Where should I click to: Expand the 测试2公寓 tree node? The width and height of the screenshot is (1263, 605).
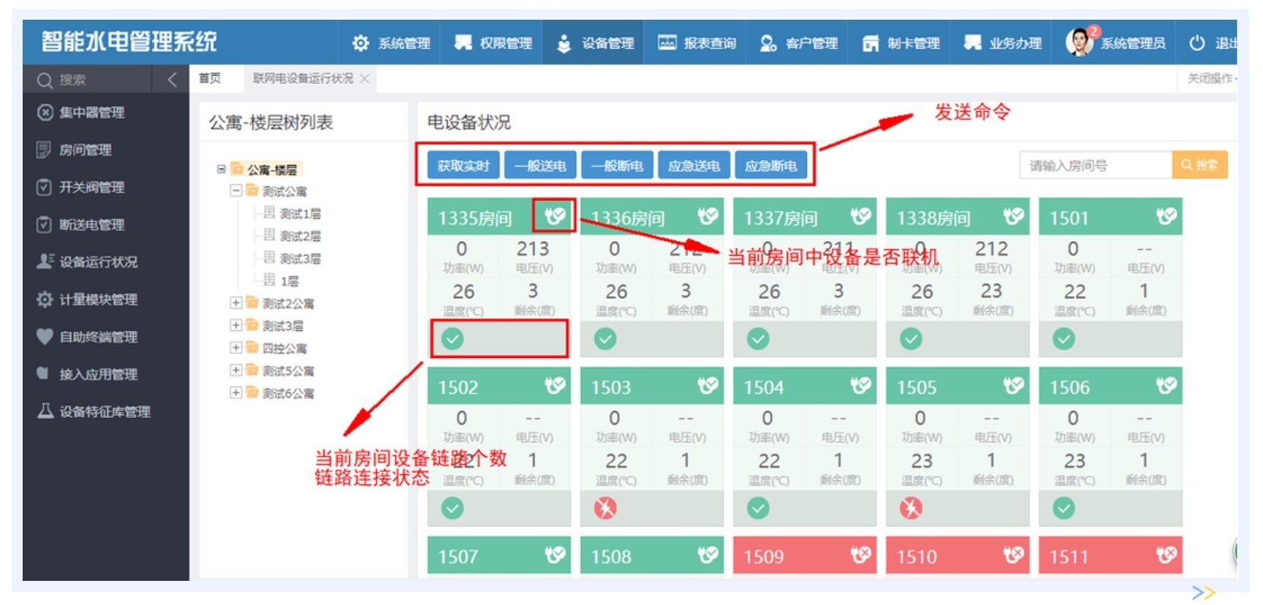click(x=236, y=302)
